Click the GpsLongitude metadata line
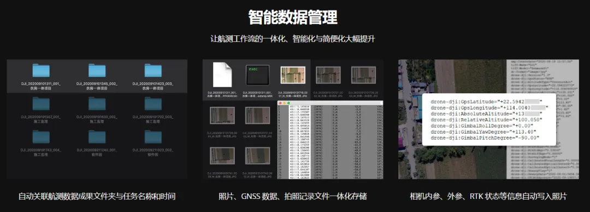Screen dimensions: 590x212 489,108
